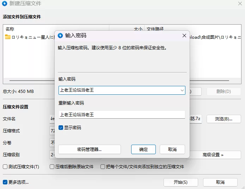Click the 总大小: 450 MB text
The height and width of the screenshot is (189, 245).
point(18,92)
